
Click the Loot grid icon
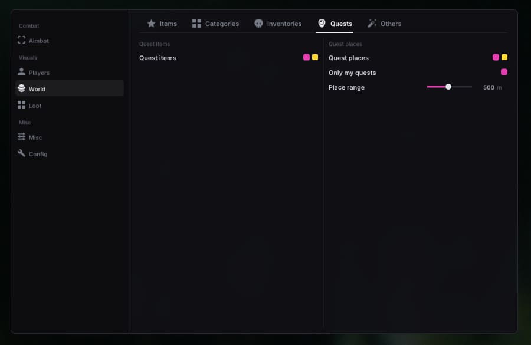pos(21,104)
